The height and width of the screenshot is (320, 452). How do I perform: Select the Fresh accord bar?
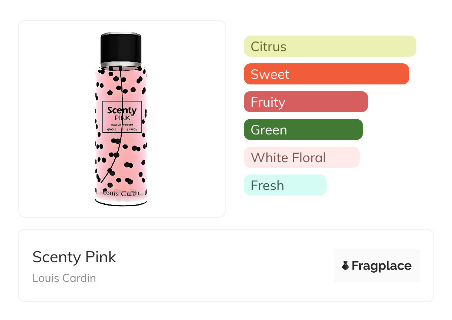[285, 185]
